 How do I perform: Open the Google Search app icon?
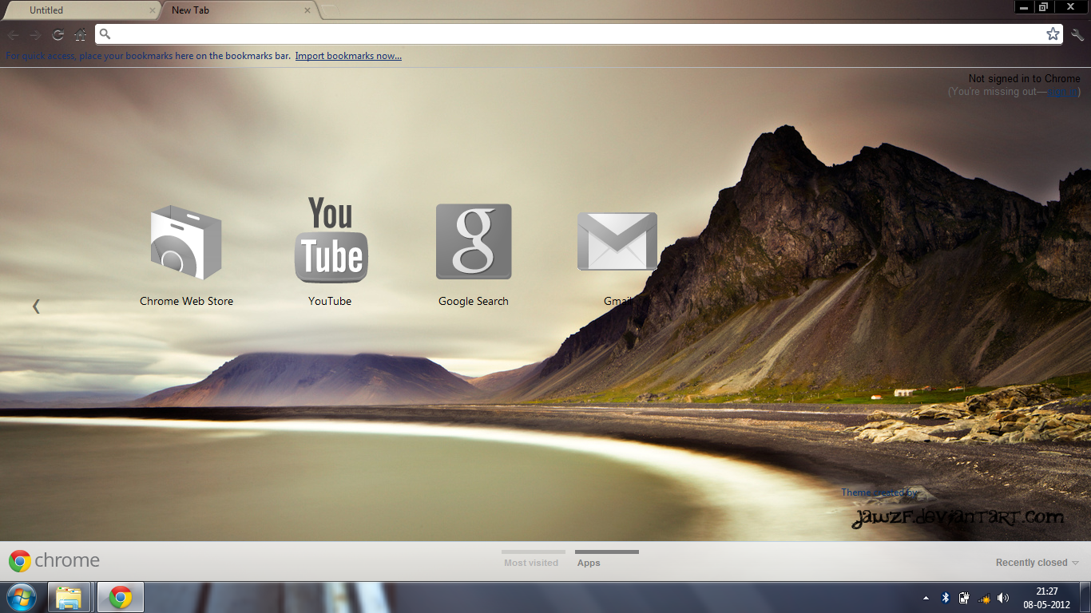point(474,242)
